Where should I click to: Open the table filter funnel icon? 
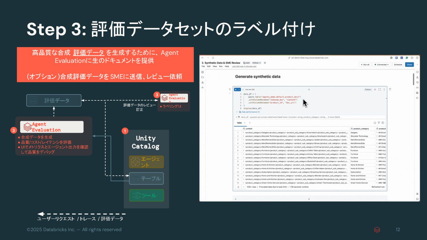coord(379,123)
